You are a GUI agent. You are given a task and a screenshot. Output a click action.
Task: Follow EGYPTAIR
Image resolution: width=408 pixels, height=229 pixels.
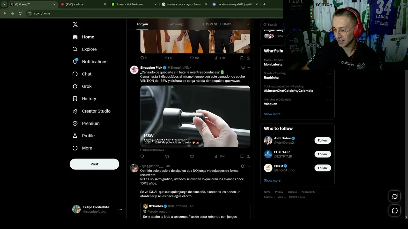coord(323,154)
